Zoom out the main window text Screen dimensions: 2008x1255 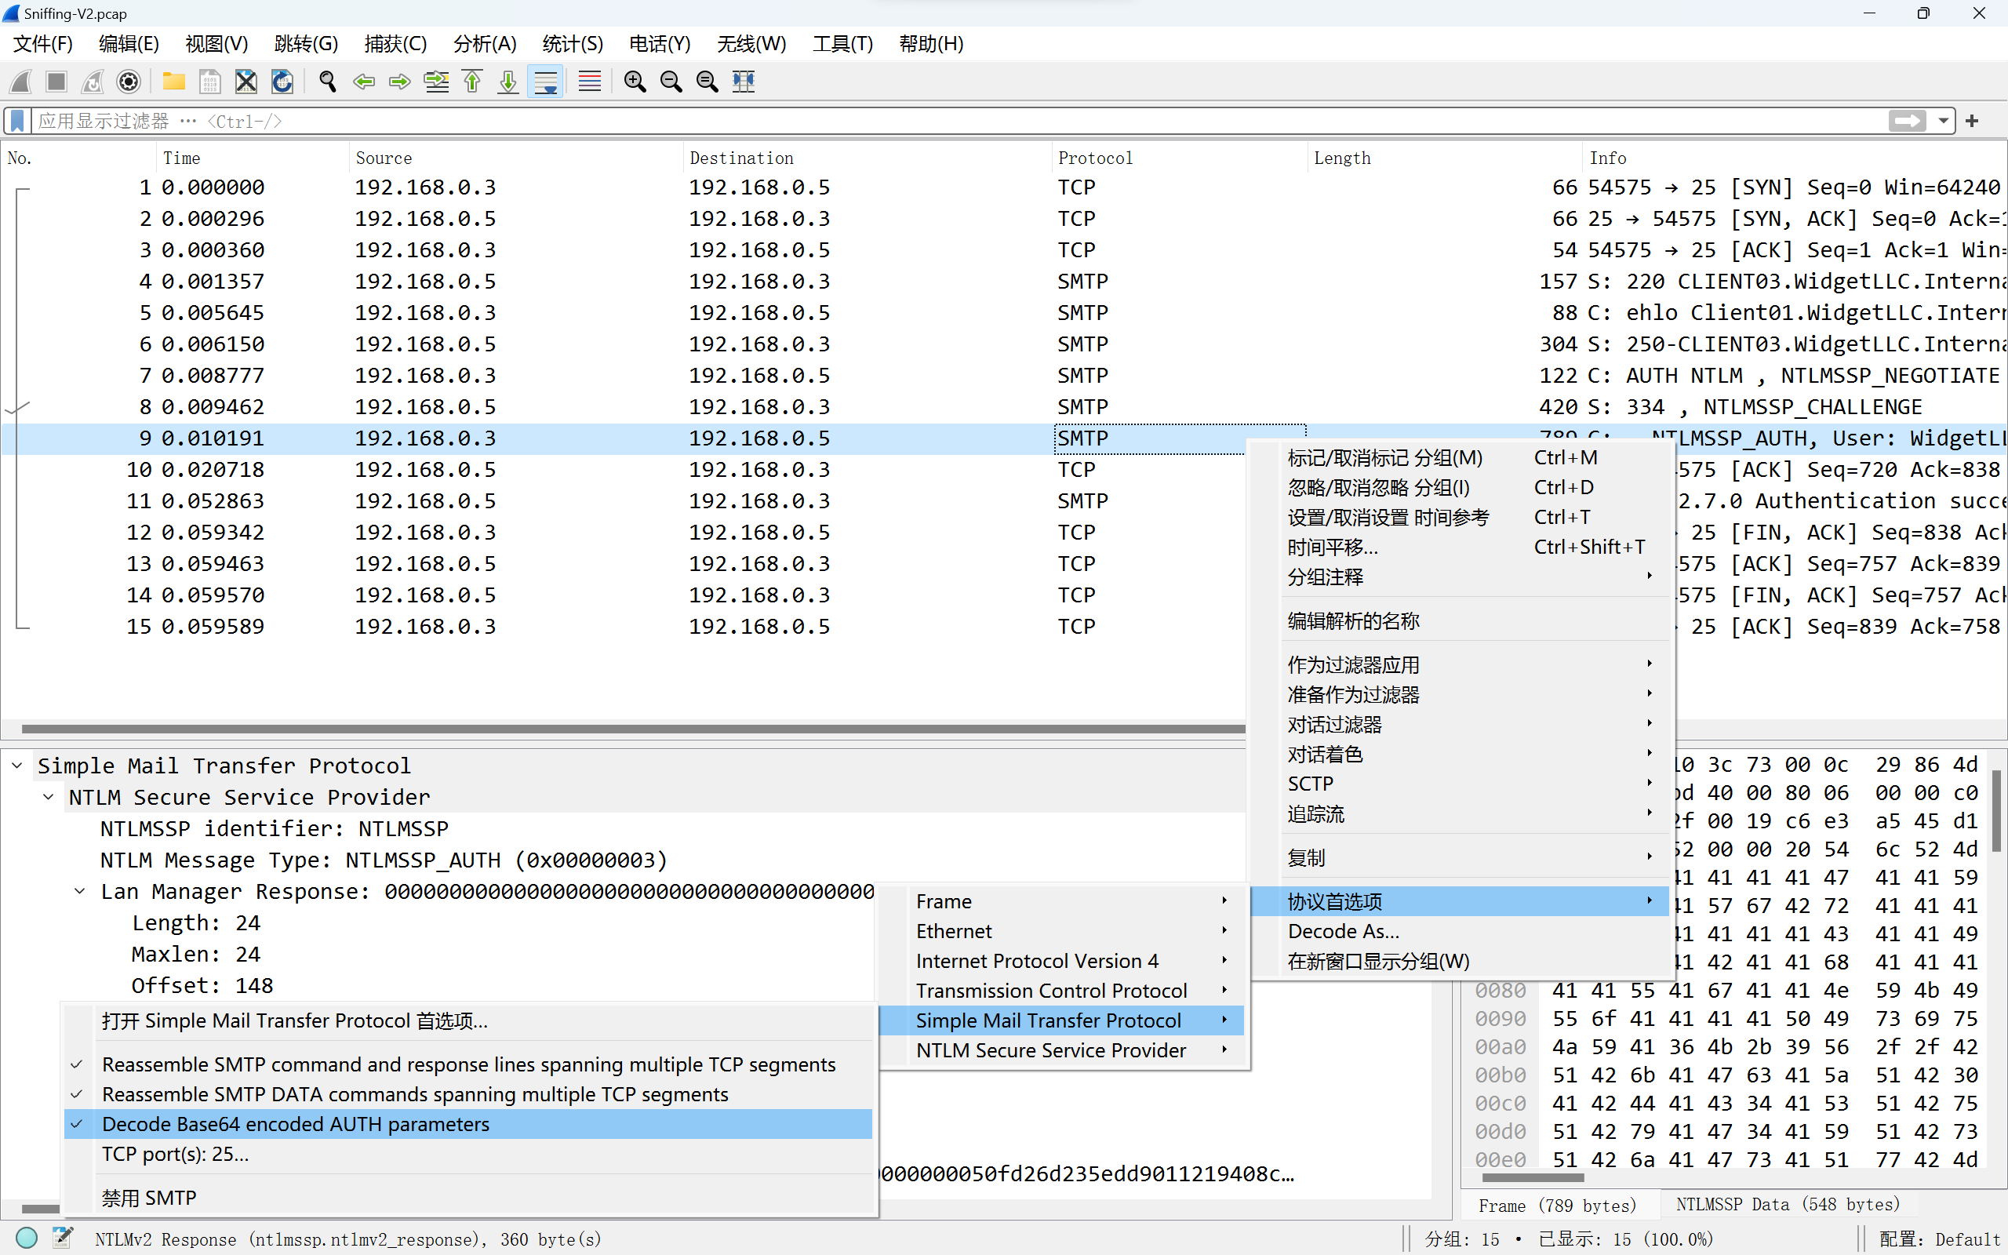671,82
